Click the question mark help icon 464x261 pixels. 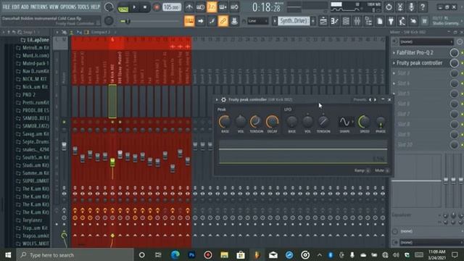[x=423, y=7]
